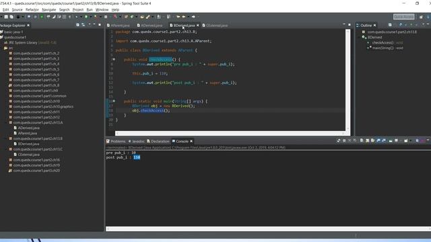Click the Console horizontal scrollbar
This screenshot has height=242, width=431.
pos(268,229)
